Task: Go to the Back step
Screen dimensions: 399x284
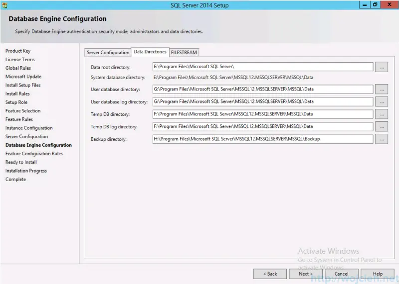Action: (270, 274)
